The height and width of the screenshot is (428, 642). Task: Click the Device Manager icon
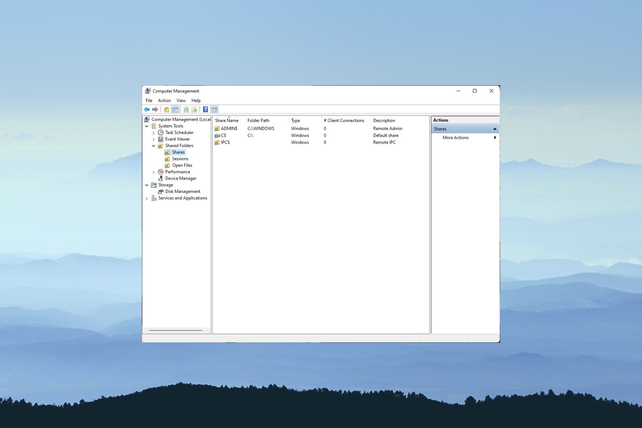160,178
